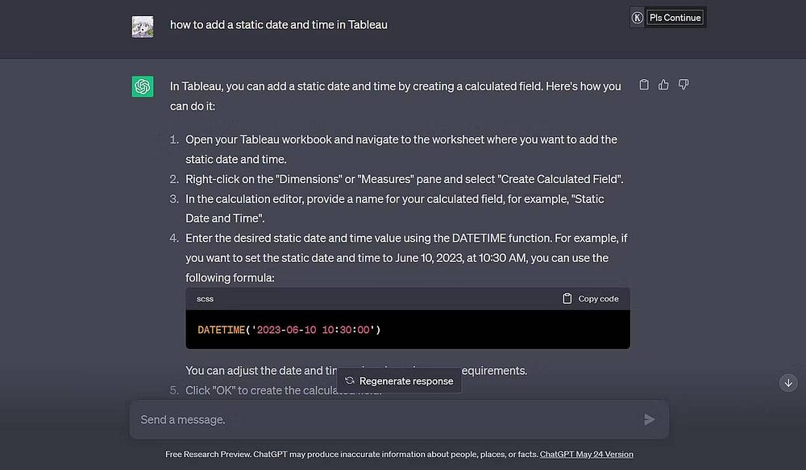Click the user prompt about Tableau static date

(278, 25)
